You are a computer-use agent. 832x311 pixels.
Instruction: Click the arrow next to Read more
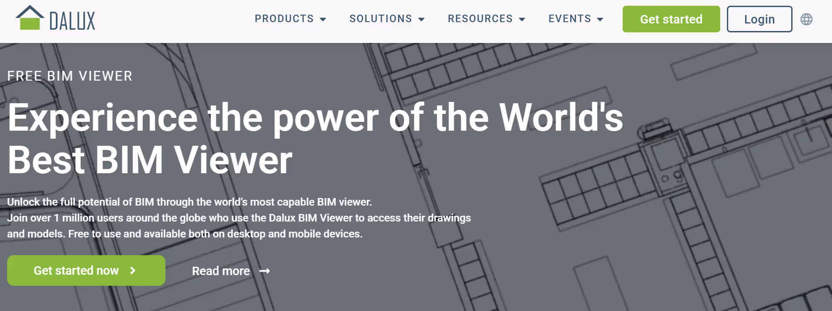265,271
